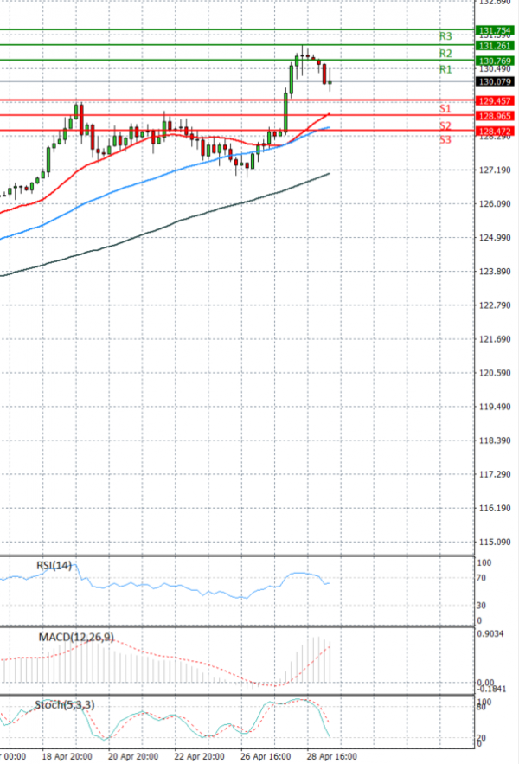The image size is (519, 764).
Task: Click the 121.690 price axis value
Action: click(x=495, y=339)
